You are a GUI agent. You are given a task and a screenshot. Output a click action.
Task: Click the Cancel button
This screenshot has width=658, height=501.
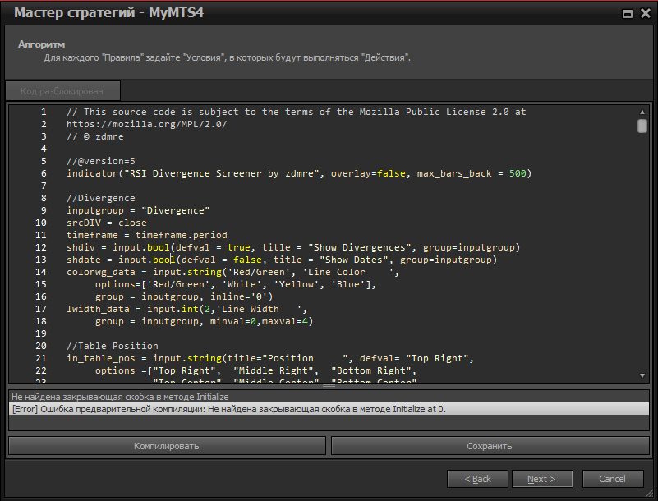(x=612, y=479)
